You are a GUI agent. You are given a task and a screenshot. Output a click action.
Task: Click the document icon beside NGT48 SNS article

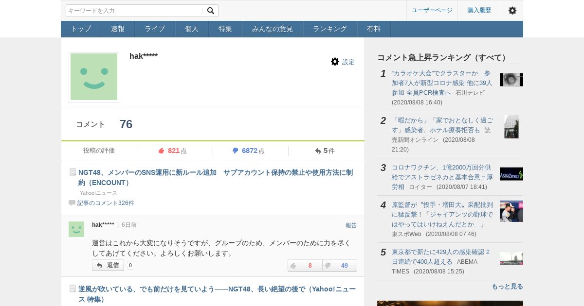pyautogui.click(x=73, y=172)
